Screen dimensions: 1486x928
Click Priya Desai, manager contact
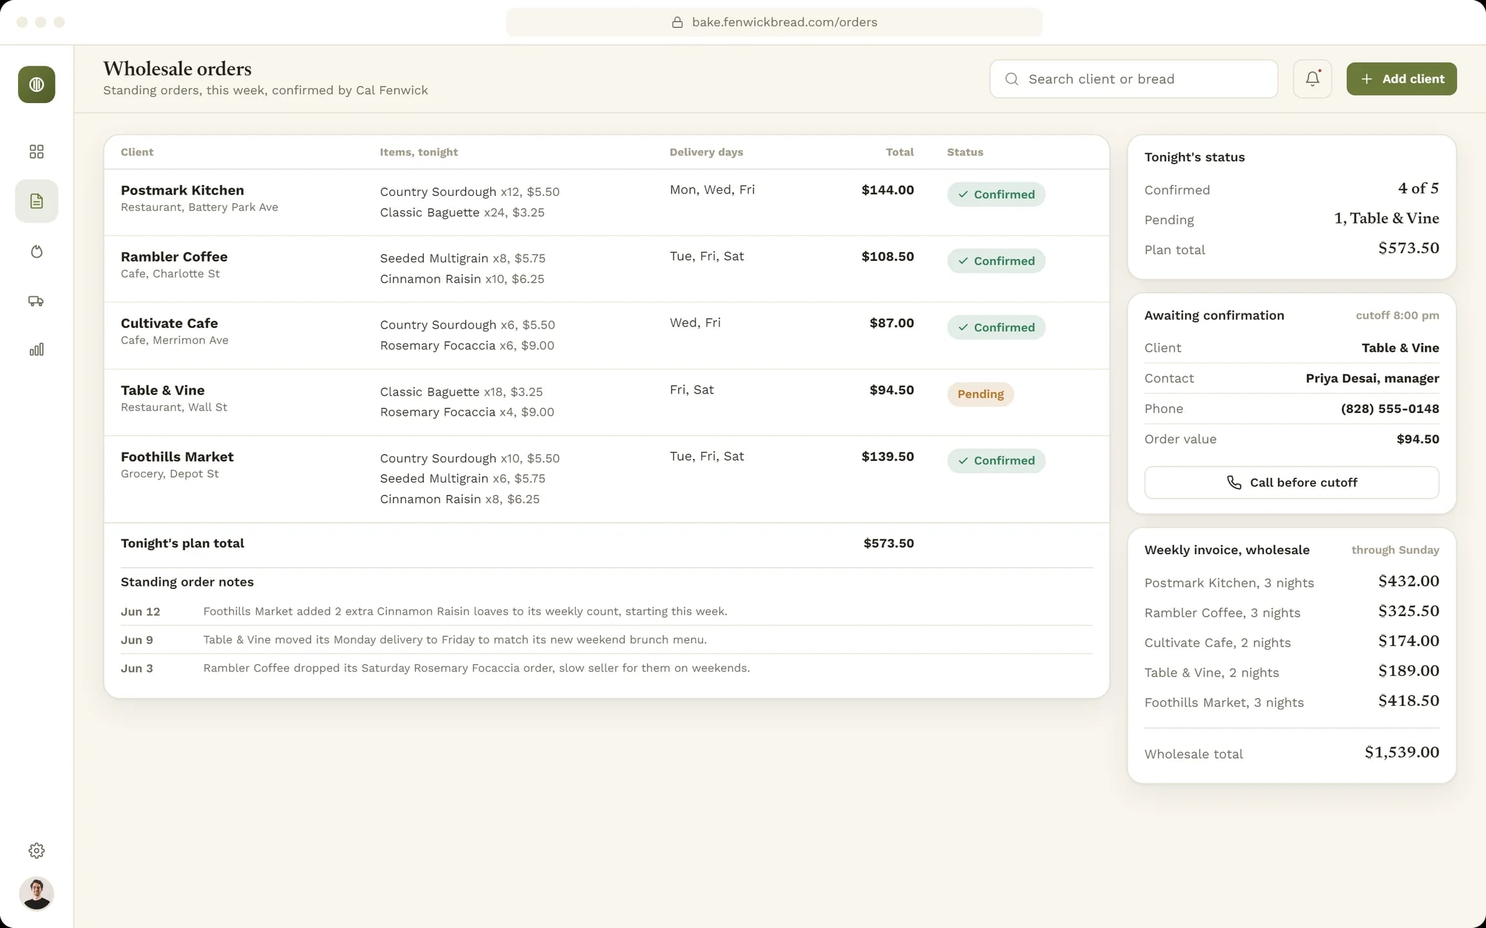coord(1372,378)
